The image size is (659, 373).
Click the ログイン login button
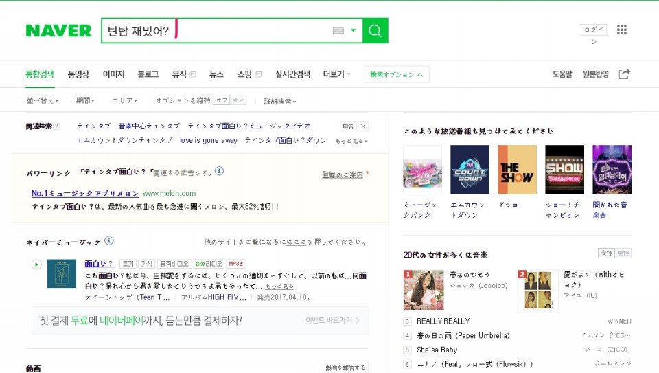pos(593,30)
